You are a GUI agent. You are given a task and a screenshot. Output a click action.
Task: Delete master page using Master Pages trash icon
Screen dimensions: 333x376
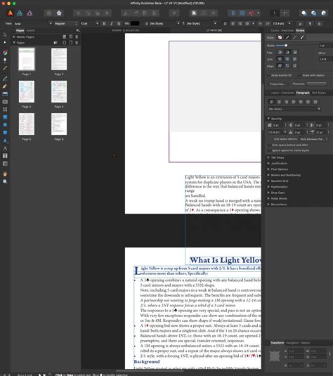click(77, 37)
